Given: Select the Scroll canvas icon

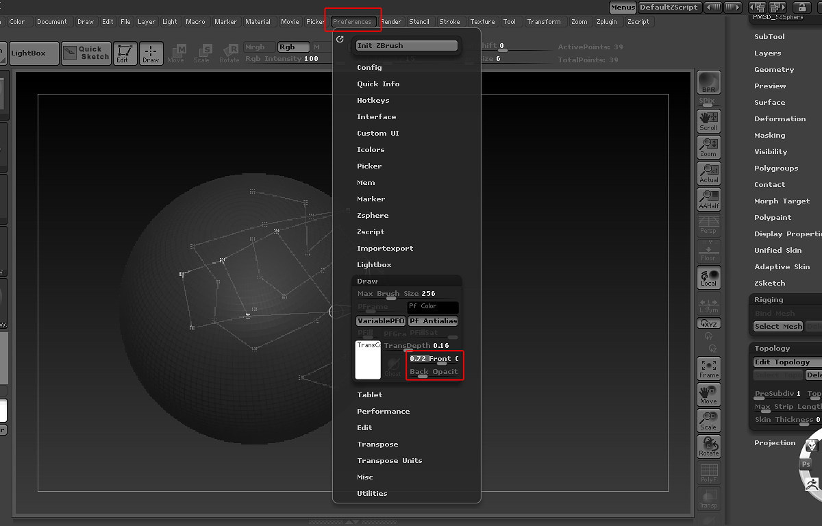Looking at the screenshot, I should pos(708,121).
